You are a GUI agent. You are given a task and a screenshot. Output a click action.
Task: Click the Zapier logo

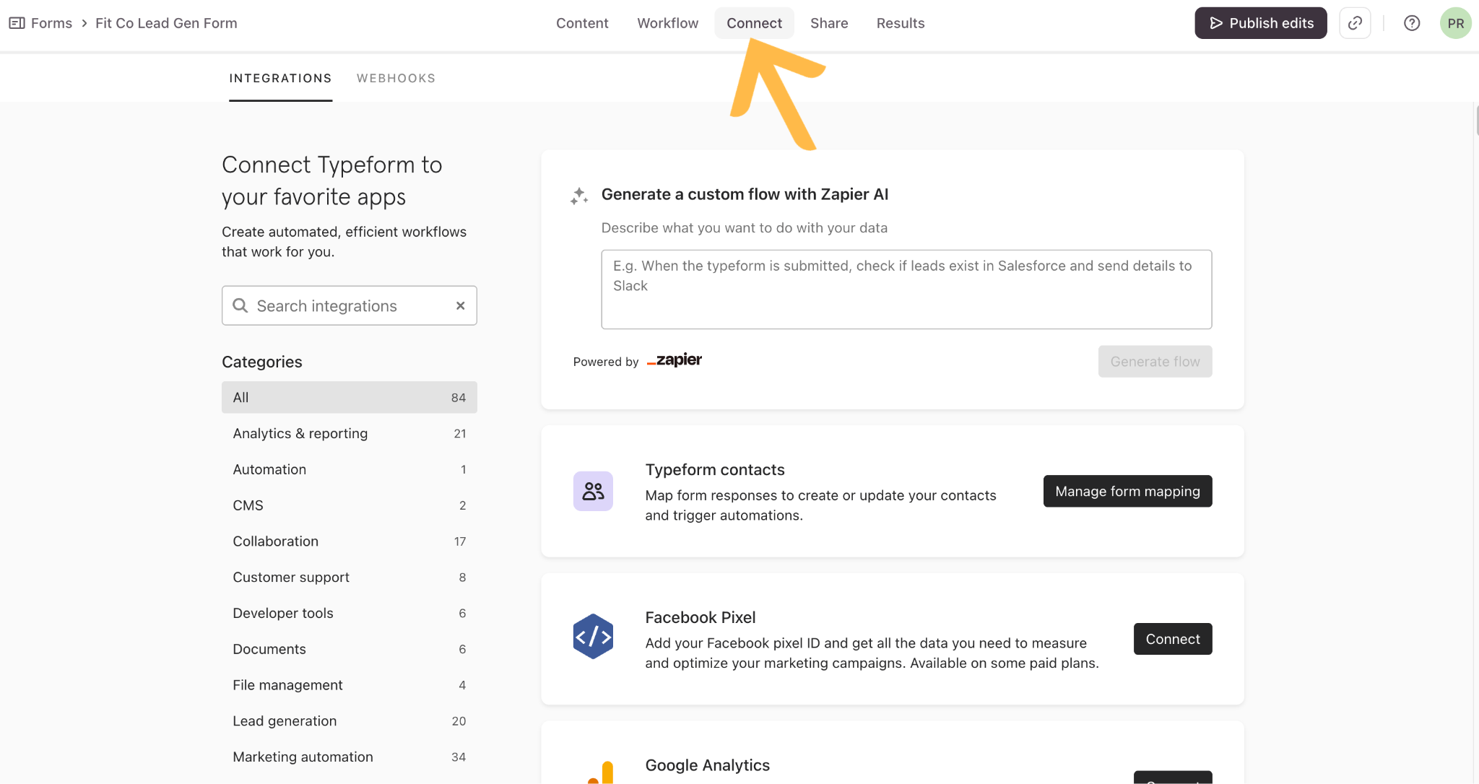(674, 360)
